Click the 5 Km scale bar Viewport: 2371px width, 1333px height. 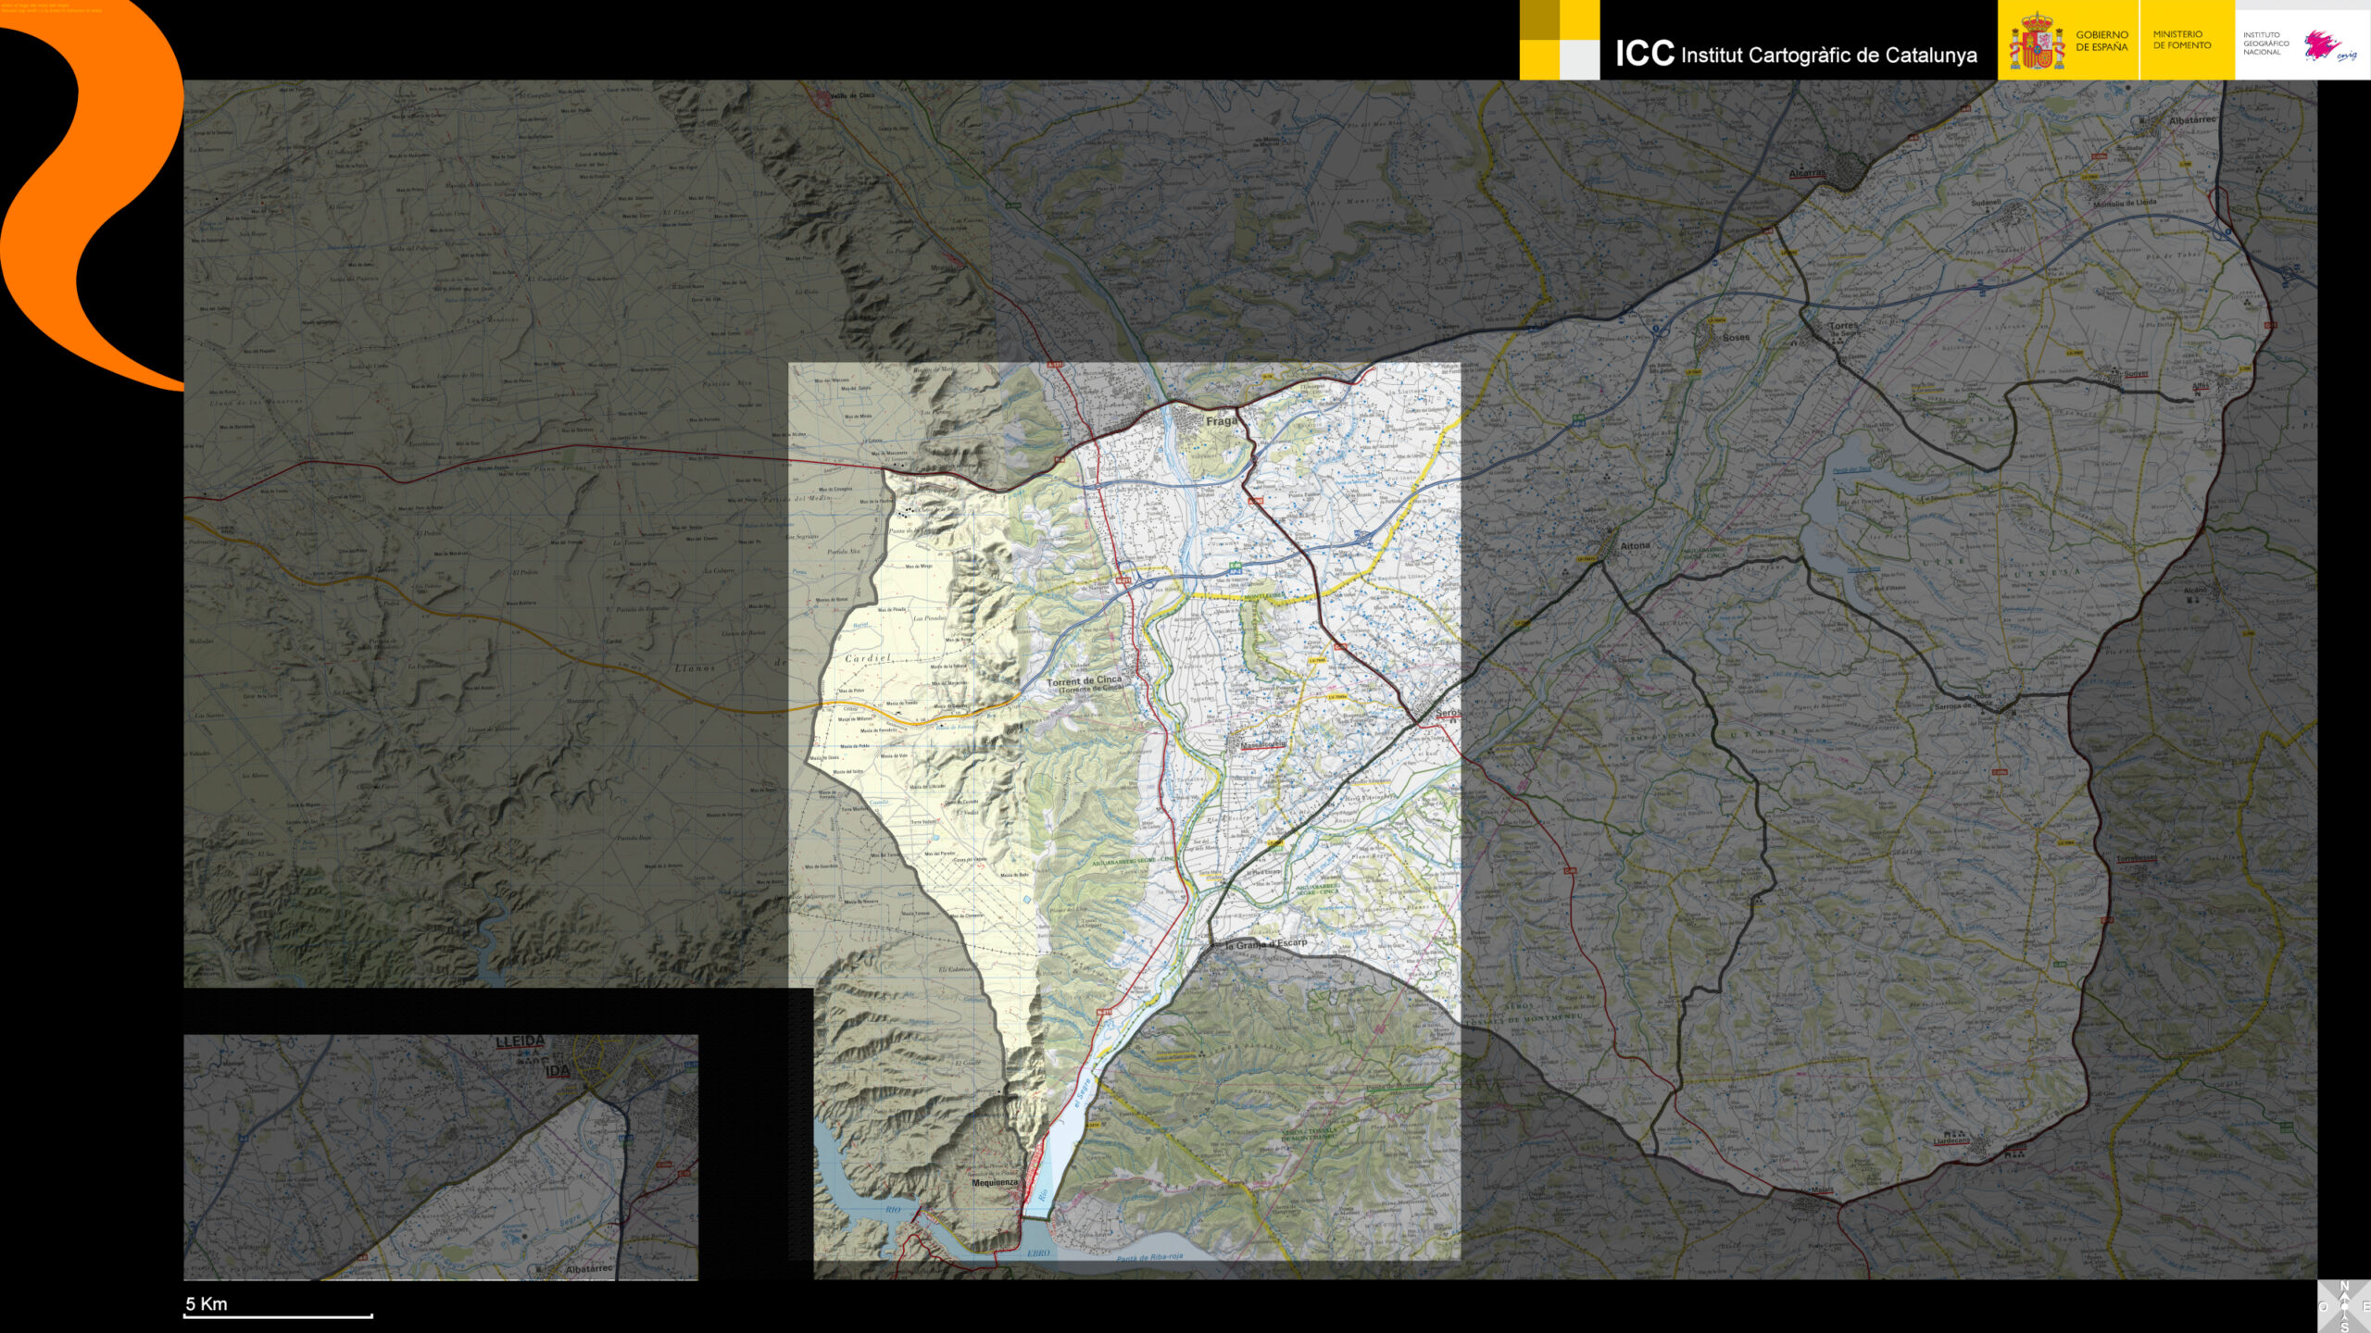click(x=278, y=1314)
